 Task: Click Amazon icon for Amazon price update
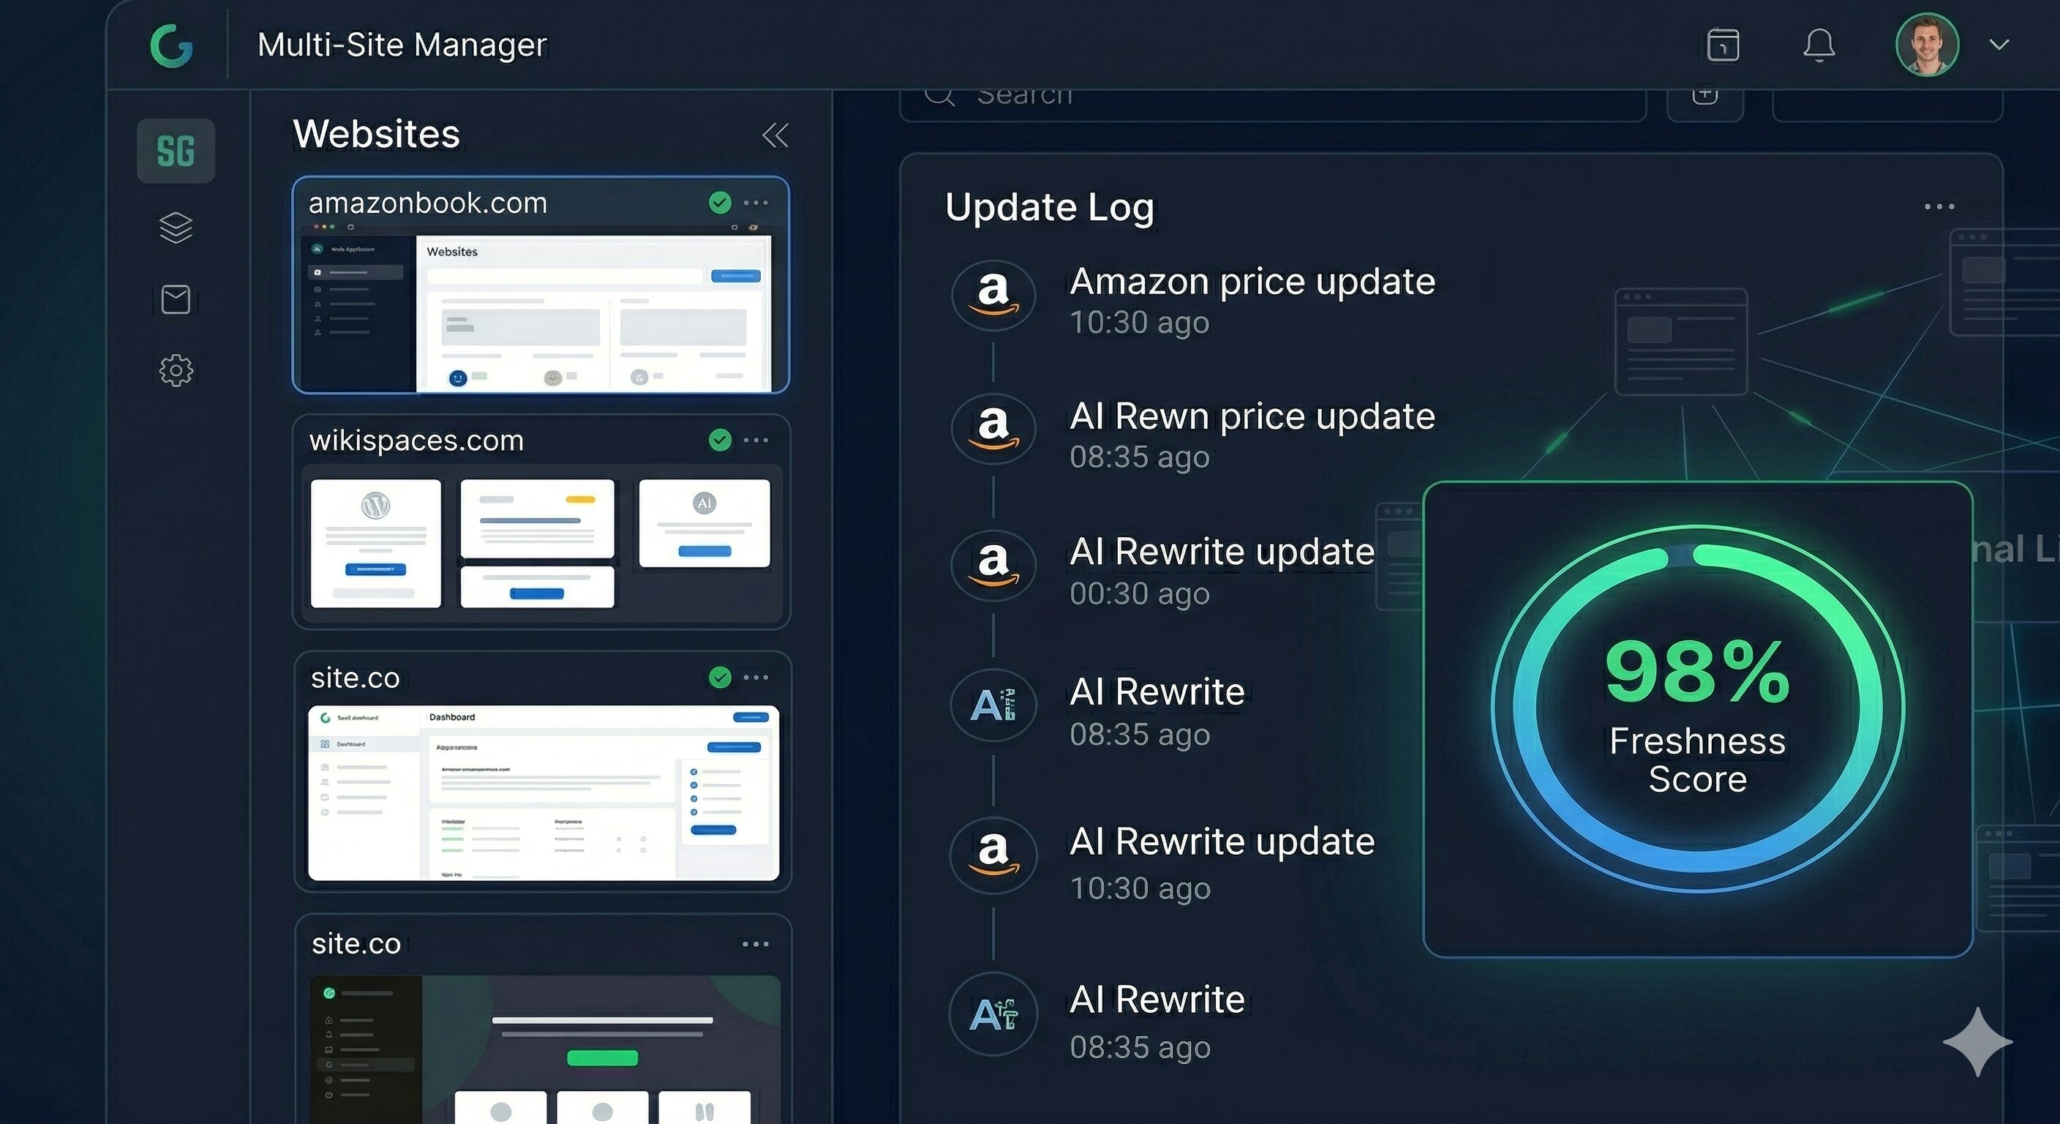pyautogui.click(x=993, y=294)
